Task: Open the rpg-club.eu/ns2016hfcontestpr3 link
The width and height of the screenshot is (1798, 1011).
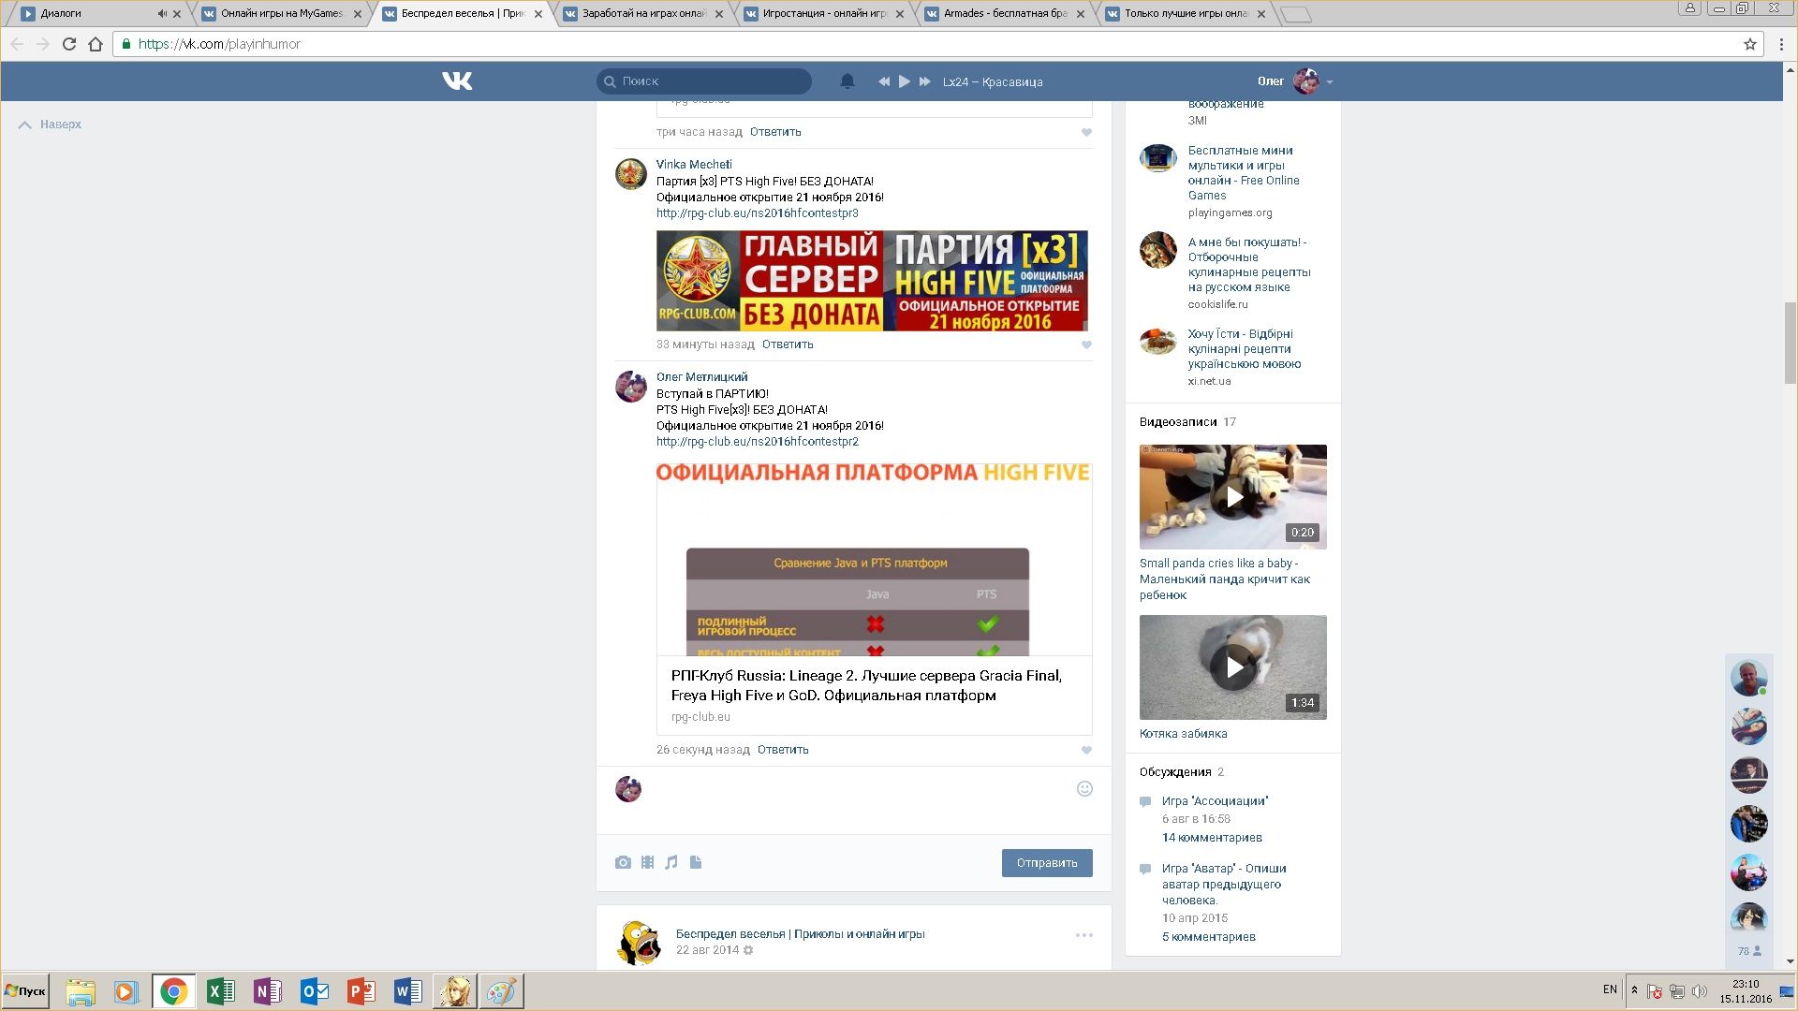Action: (x=757, y=213)
